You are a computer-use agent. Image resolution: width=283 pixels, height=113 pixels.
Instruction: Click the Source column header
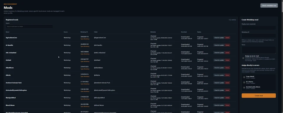[x=65, y=32]
